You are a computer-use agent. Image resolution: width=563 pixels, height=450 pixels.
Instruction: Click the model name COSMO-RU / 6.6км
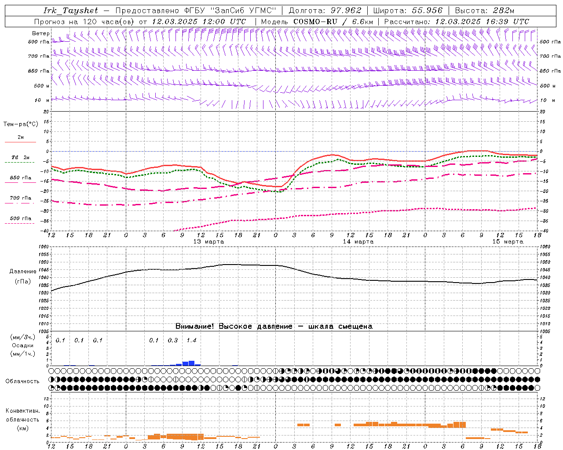[x=333, y=22]
